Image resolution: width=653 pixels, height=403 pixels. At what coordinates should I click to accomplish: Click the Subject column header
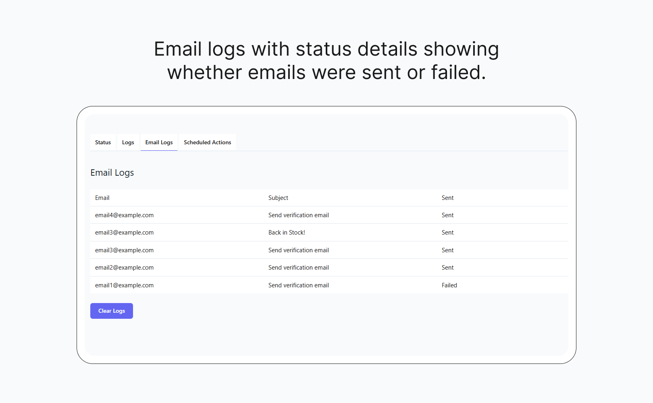[x=278, y=198]
